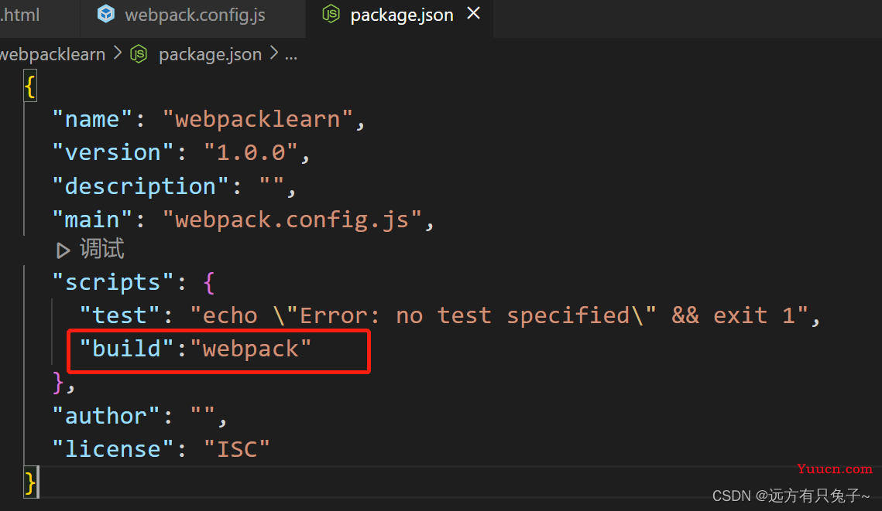Click the "description" key
The width and height of the screenshot is (882, 511).
click(141, 186)
